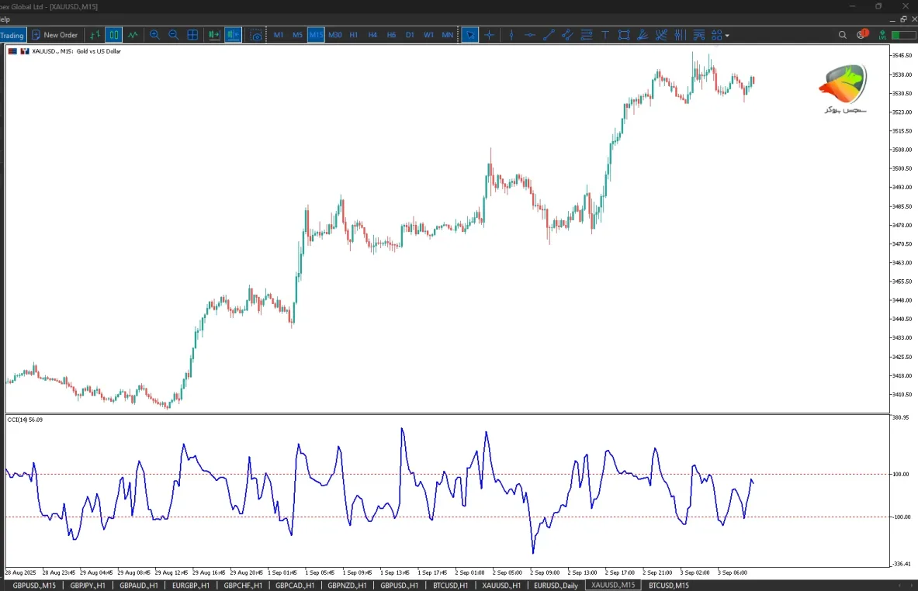Select the W1 timeframe

[x=428, y=35]
